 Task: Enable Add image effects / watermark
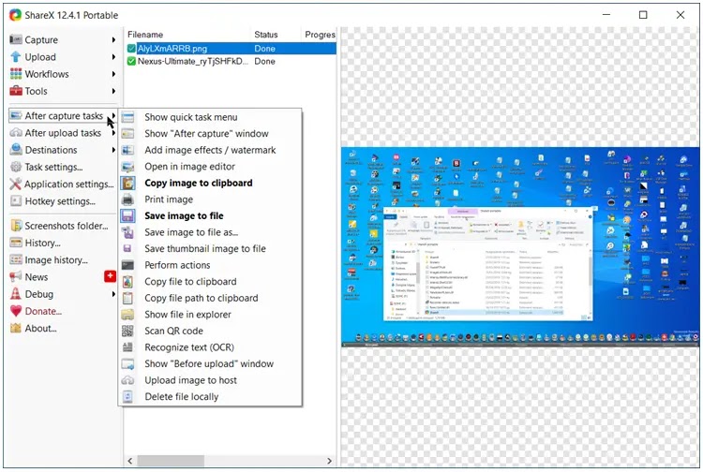(210, 150)
